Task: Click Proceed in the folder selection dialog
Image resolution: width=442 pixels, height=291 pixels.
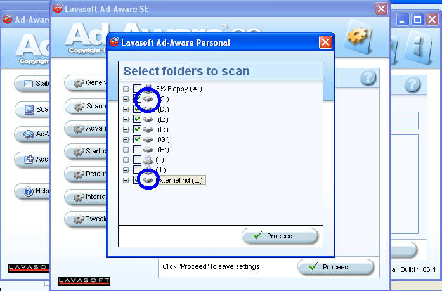Action: pyautogui.click(x=280, y=236)
